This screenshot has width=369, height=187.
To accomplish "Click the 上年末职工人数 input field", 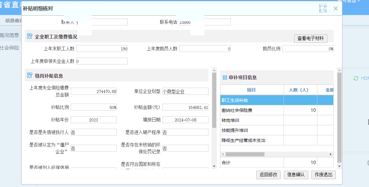I will tap(102, 49).
